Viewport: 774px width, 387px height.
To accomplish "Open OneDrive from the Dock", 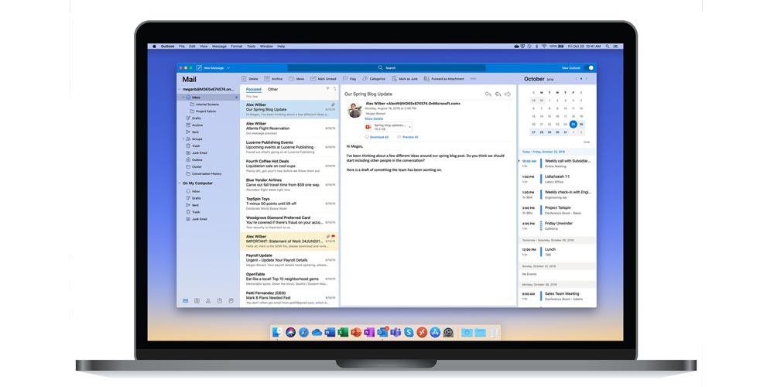I will 317,333.
